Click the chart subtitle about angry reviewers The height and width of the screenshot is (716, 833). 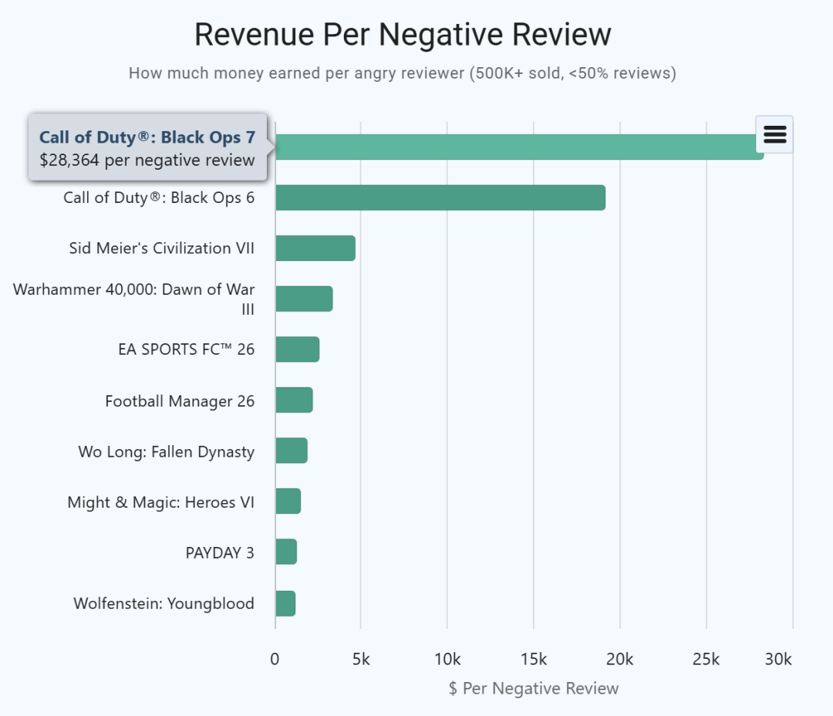[x=403, y=73]
